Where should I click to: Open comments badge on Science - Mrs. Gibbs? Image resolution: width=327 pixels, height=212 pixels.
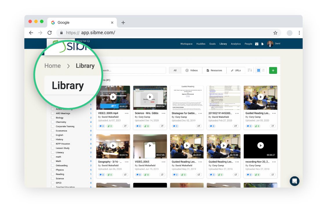tap(139, 126)
